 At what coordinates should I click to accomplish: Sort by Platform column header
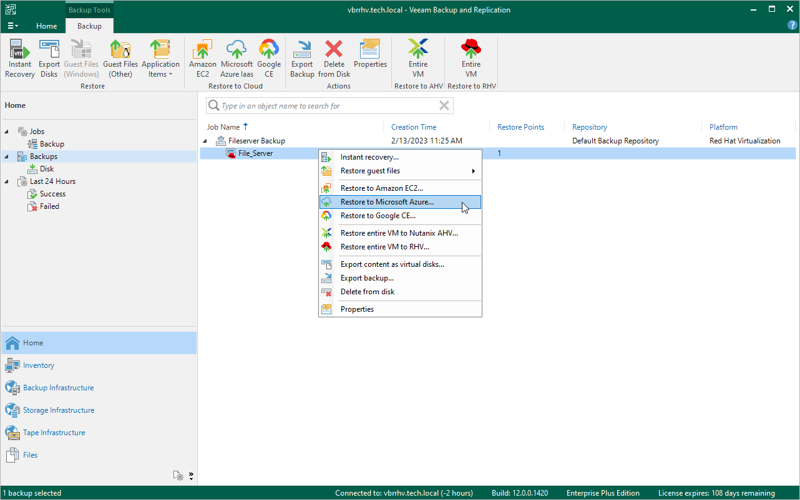723,127
